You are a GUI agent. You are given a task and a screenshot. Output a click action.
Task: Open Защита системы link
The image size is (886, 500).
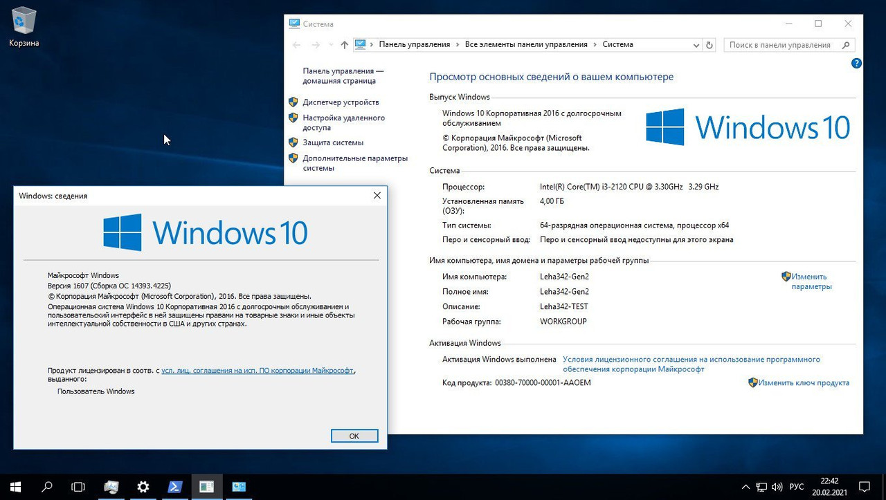pos(333,142)
